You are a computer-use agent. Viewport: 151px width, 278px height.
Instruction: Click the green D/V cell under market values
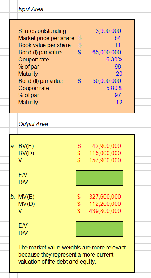point(99,233)
